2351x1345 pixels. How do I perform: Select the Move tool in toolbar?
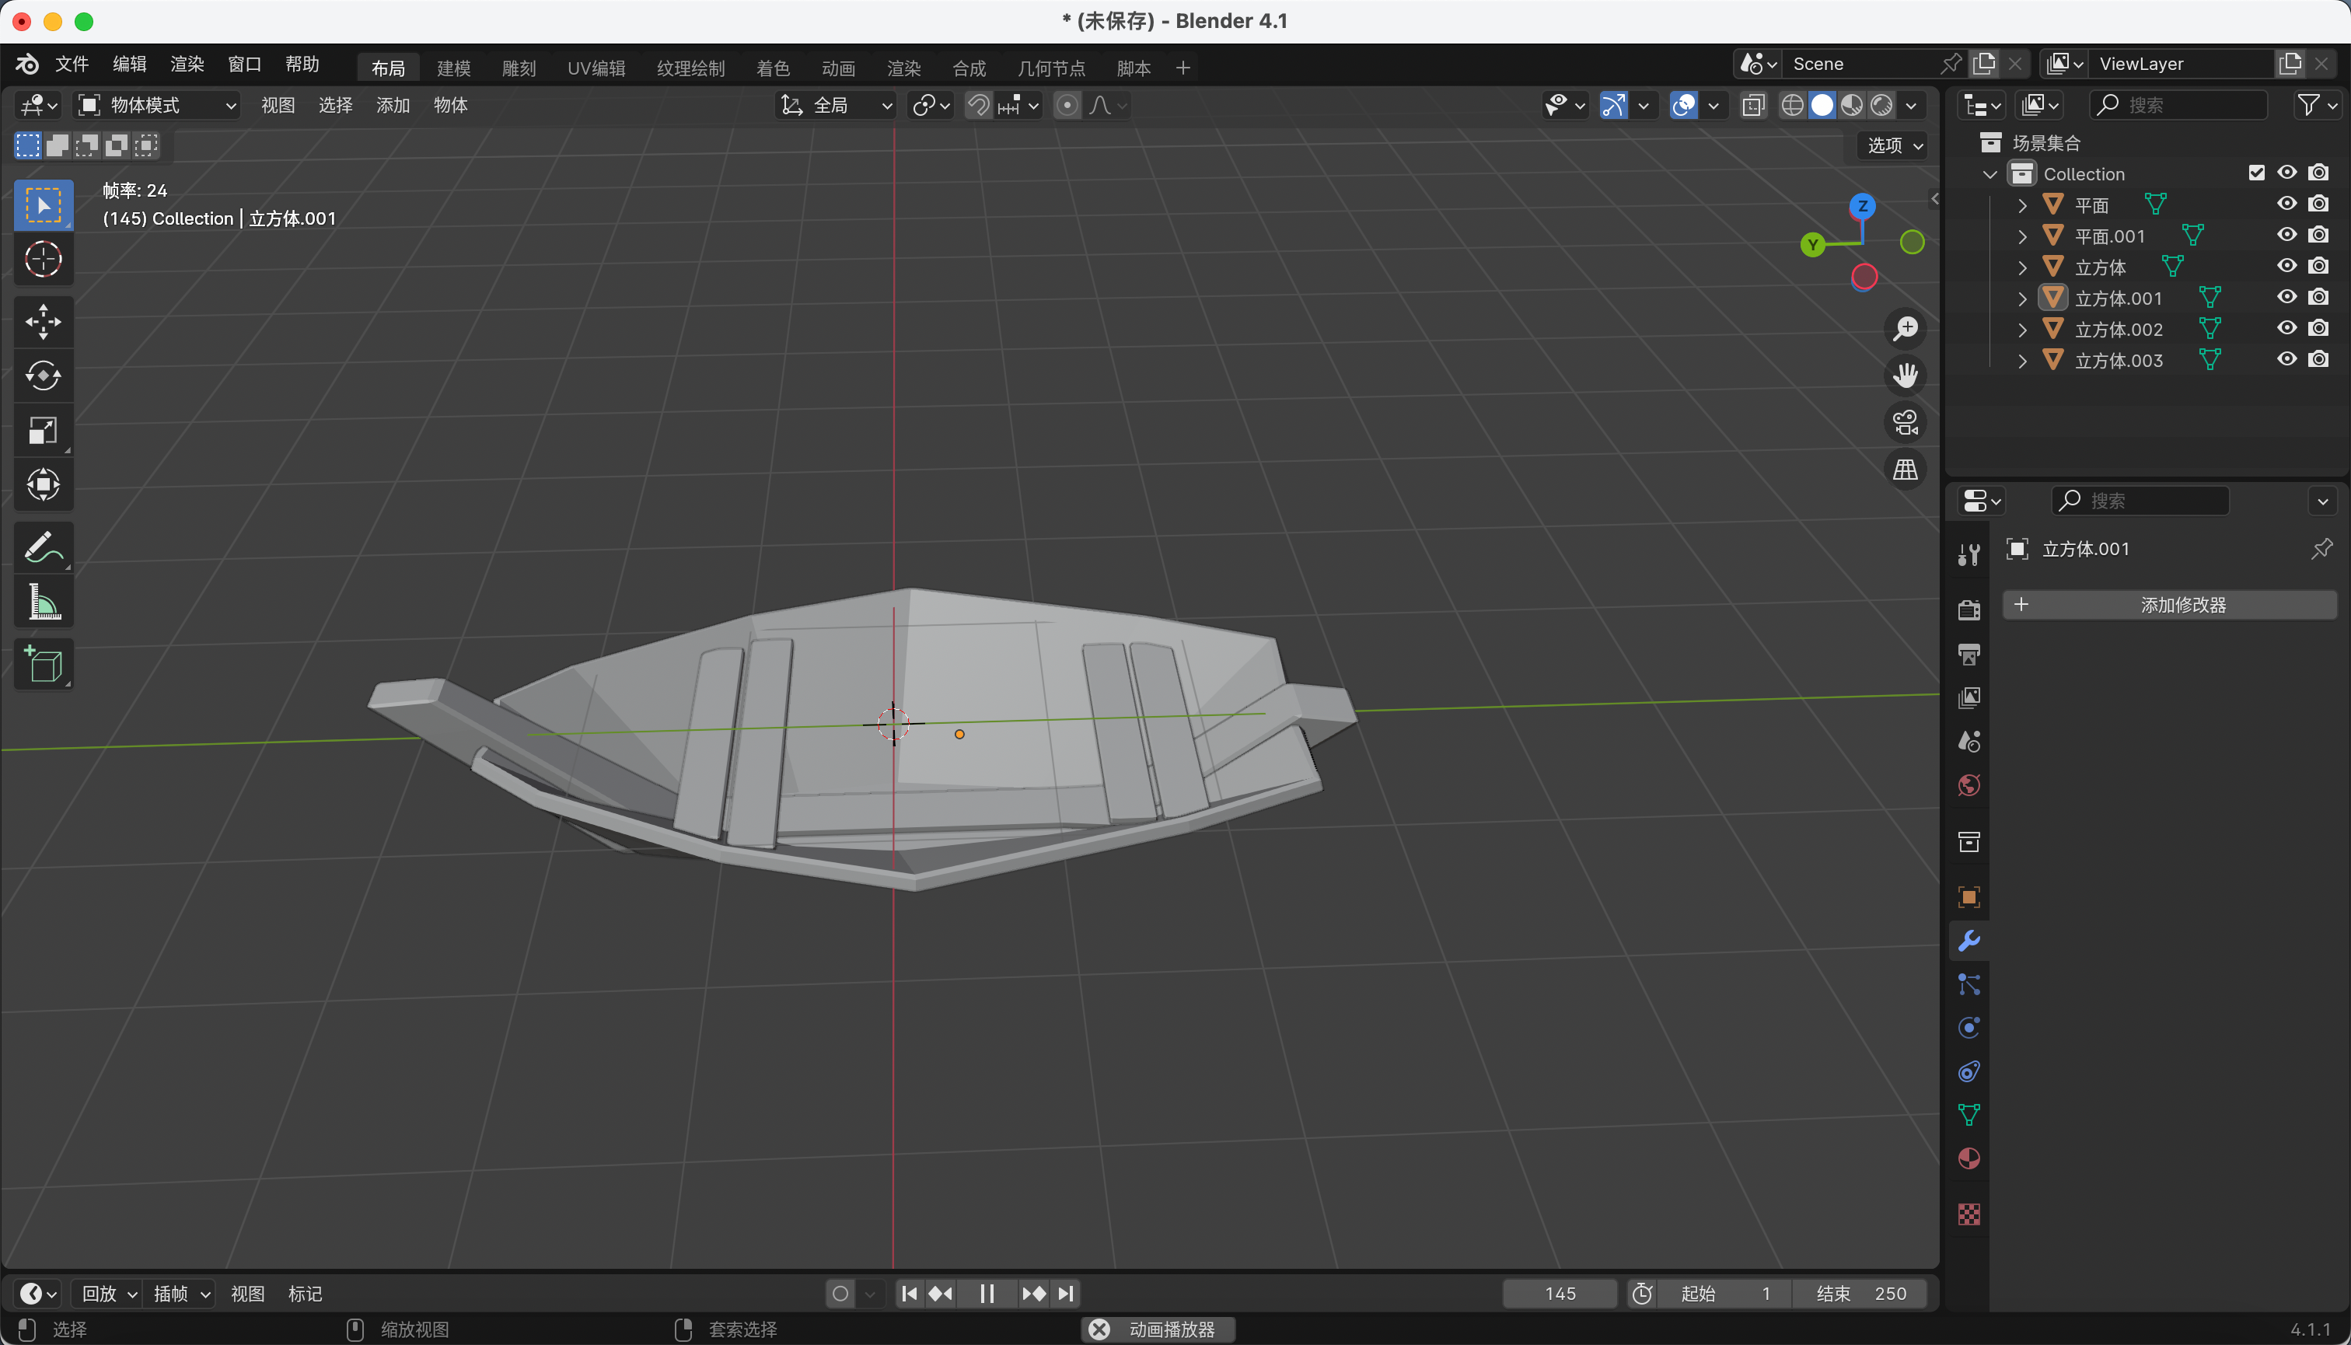click(x=44, y=321)
